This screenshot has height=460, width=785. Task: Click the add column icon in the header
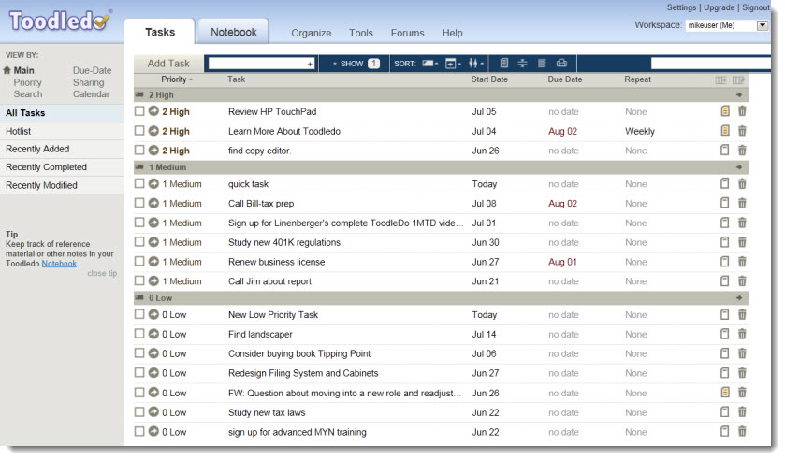click(721, 80)
